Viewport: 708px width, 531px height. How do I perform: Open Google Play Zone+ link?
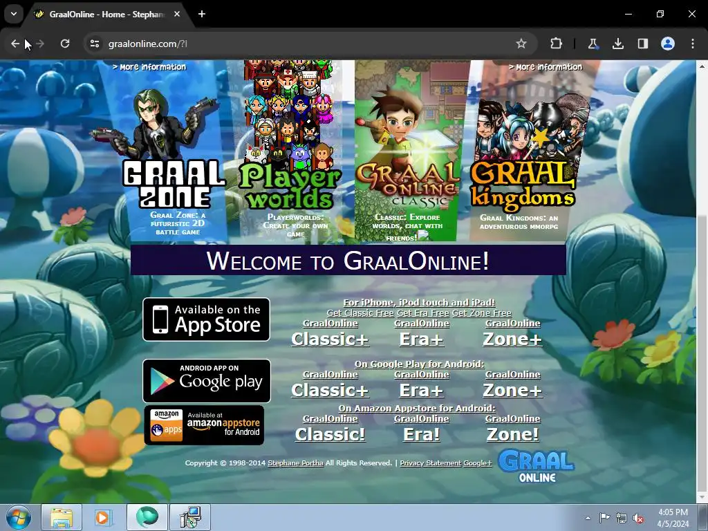pos(512,386)
